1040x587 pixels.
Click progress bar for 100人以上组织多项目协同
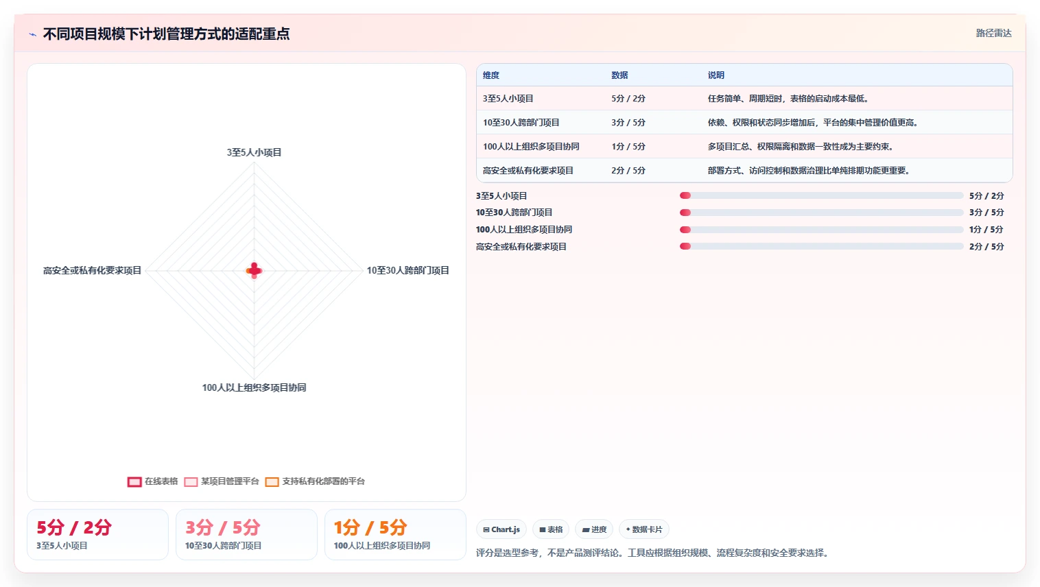coord(822,230)
